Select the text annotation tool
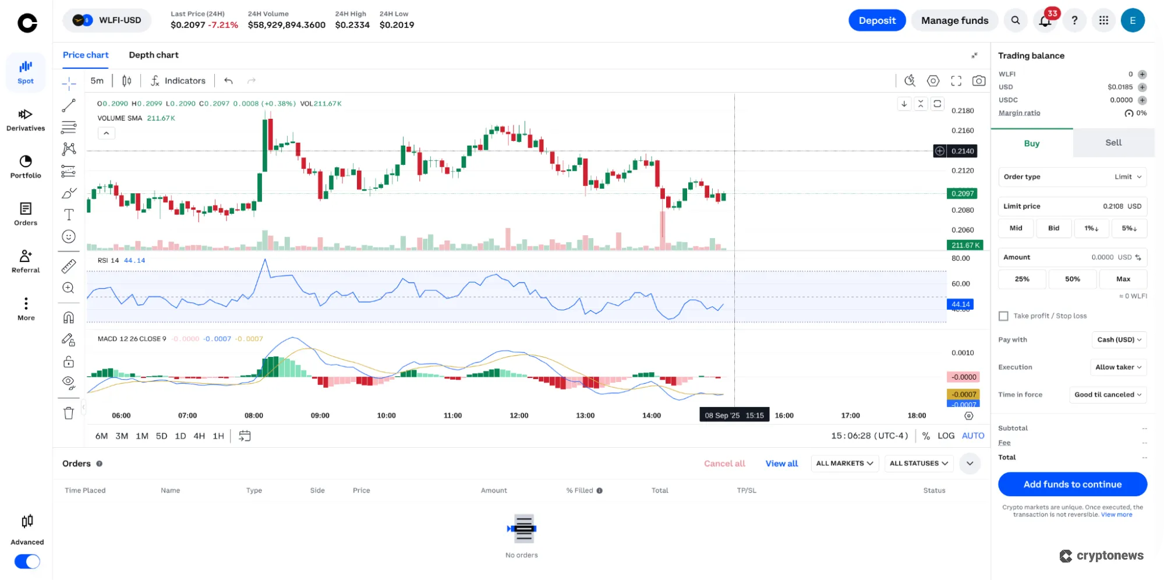The width and height of the screenshot is (1164, 580). pyautogui.click(x=69, y=214)
